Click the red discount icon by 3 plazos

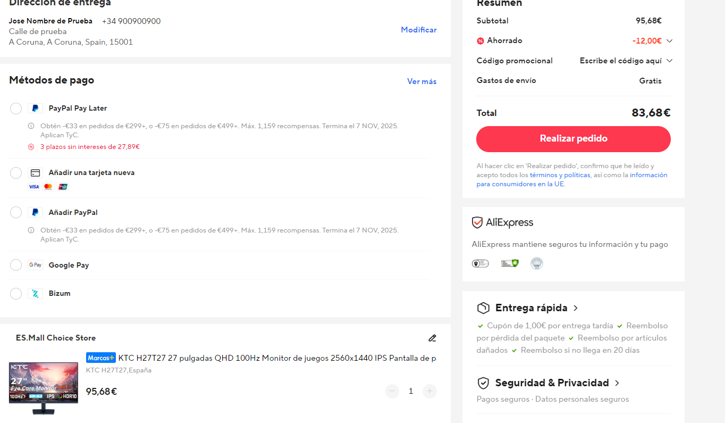(31, 147)
